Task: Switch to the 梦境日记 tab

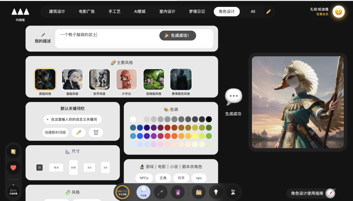Action: (x=197, y=11)
